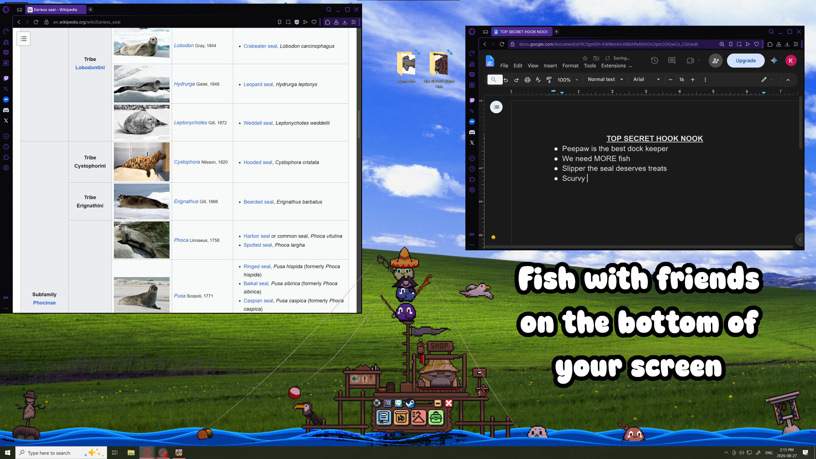The height and width of the screenshot is (459, 816).
Task: Select the Earless seal - Wikipedia tab
Action: point(56,9)
